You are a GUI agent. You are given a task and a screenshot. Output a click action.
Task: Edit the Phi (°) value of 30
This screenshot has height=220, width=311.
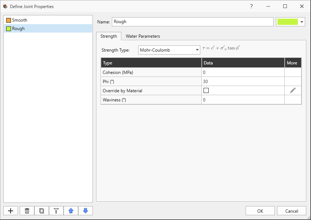coord(243,82)
